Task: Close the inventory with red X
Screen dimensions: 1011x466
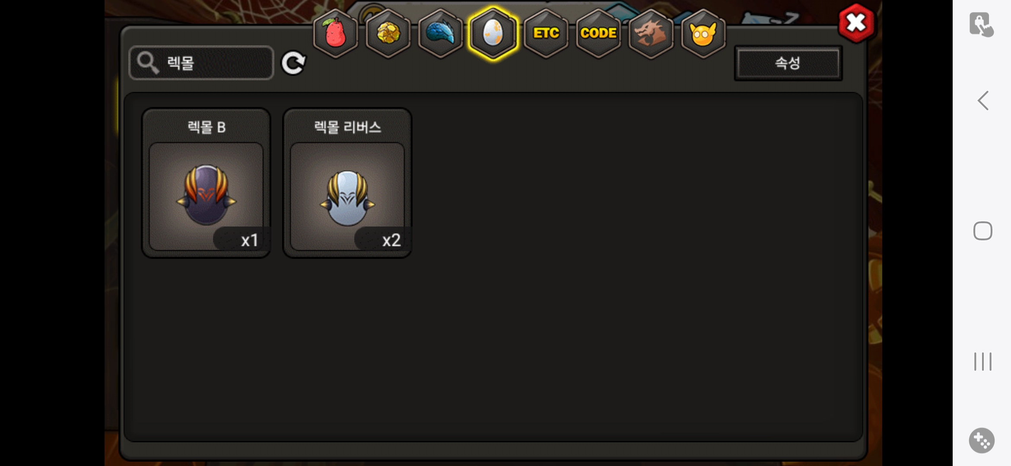Action: (x=856, y=23)
